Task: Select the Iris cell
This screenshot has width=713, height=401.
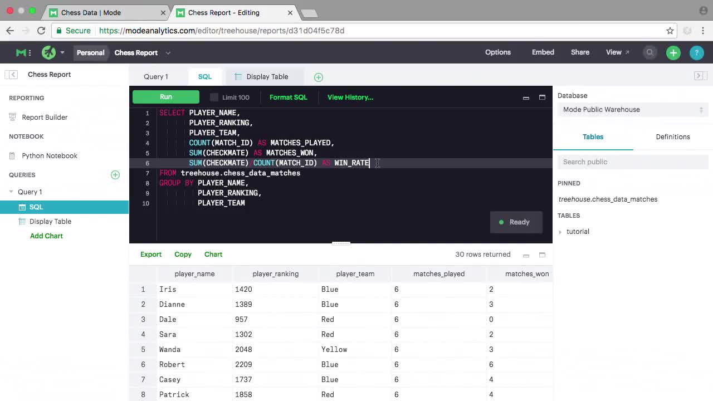Action: click(x=194, y=290)
